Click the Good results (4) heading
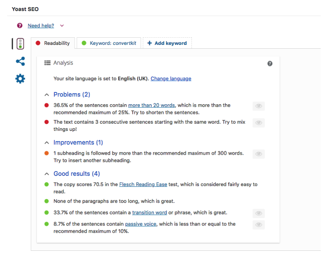330x258 pixels. coord(77,174)
